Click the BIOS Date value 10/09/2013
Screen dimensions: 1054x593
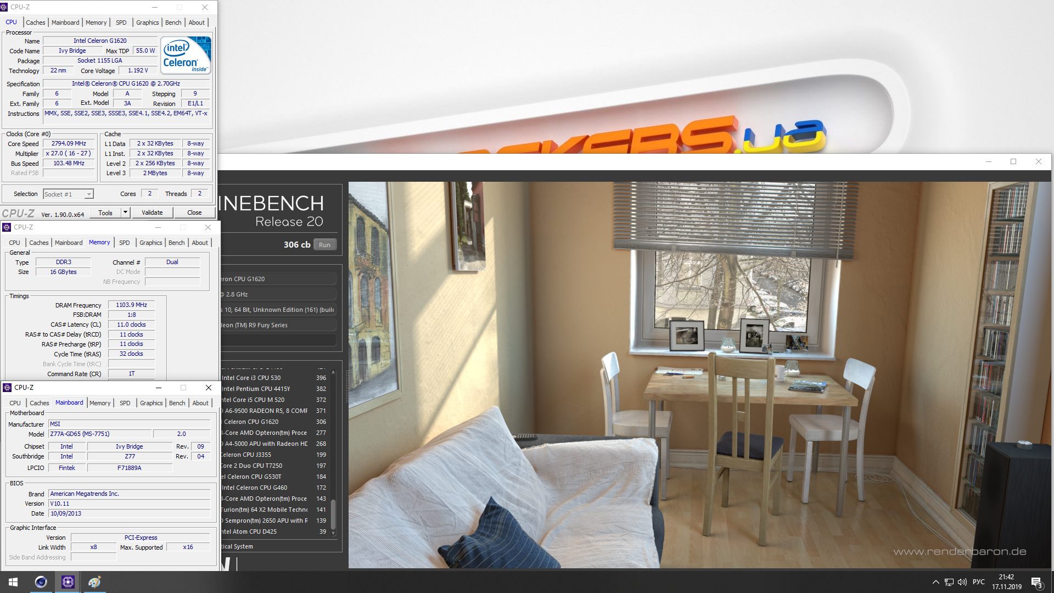pyautogui.click(x=129, y=513)
